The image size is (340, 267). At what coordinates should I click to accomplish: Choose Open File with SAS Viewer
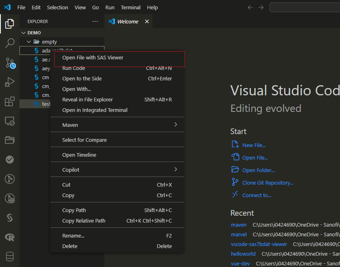tap(117, 57)
